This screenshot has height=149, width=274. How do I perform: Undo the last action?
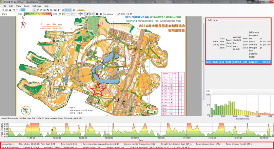[x=14, y=10]
